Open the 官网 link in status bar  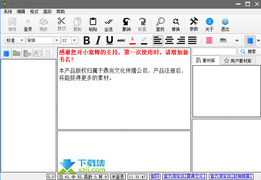click(155, 177)
